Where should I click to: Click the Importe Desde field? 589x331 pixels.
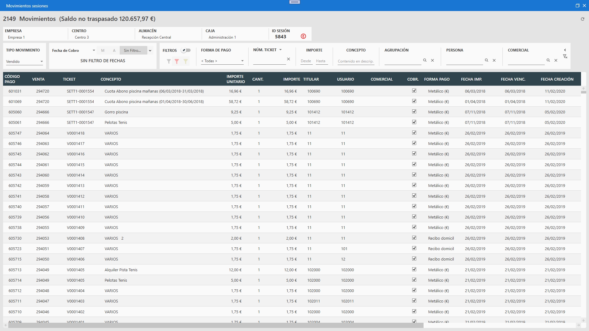pyautogui.click(x=306, y=61)
